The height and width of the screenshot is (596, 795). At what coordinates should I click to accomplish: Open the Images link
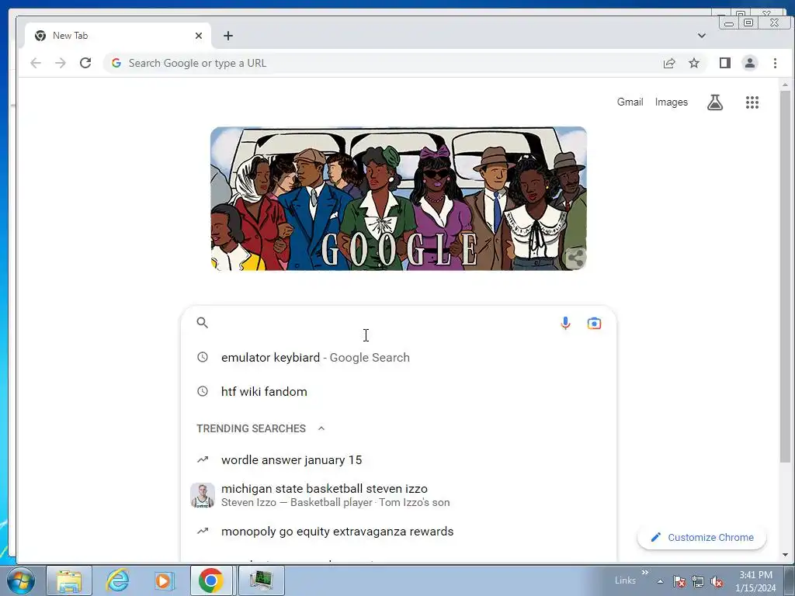(x=672, y=102)
